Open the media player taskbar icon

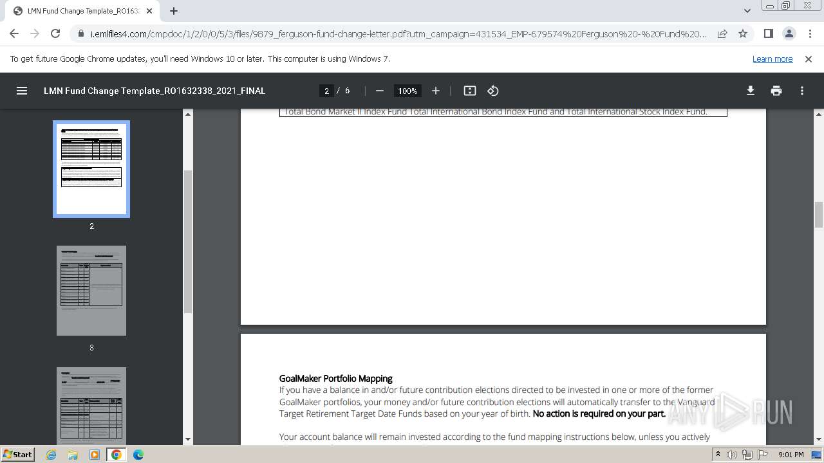click(95, 455)
